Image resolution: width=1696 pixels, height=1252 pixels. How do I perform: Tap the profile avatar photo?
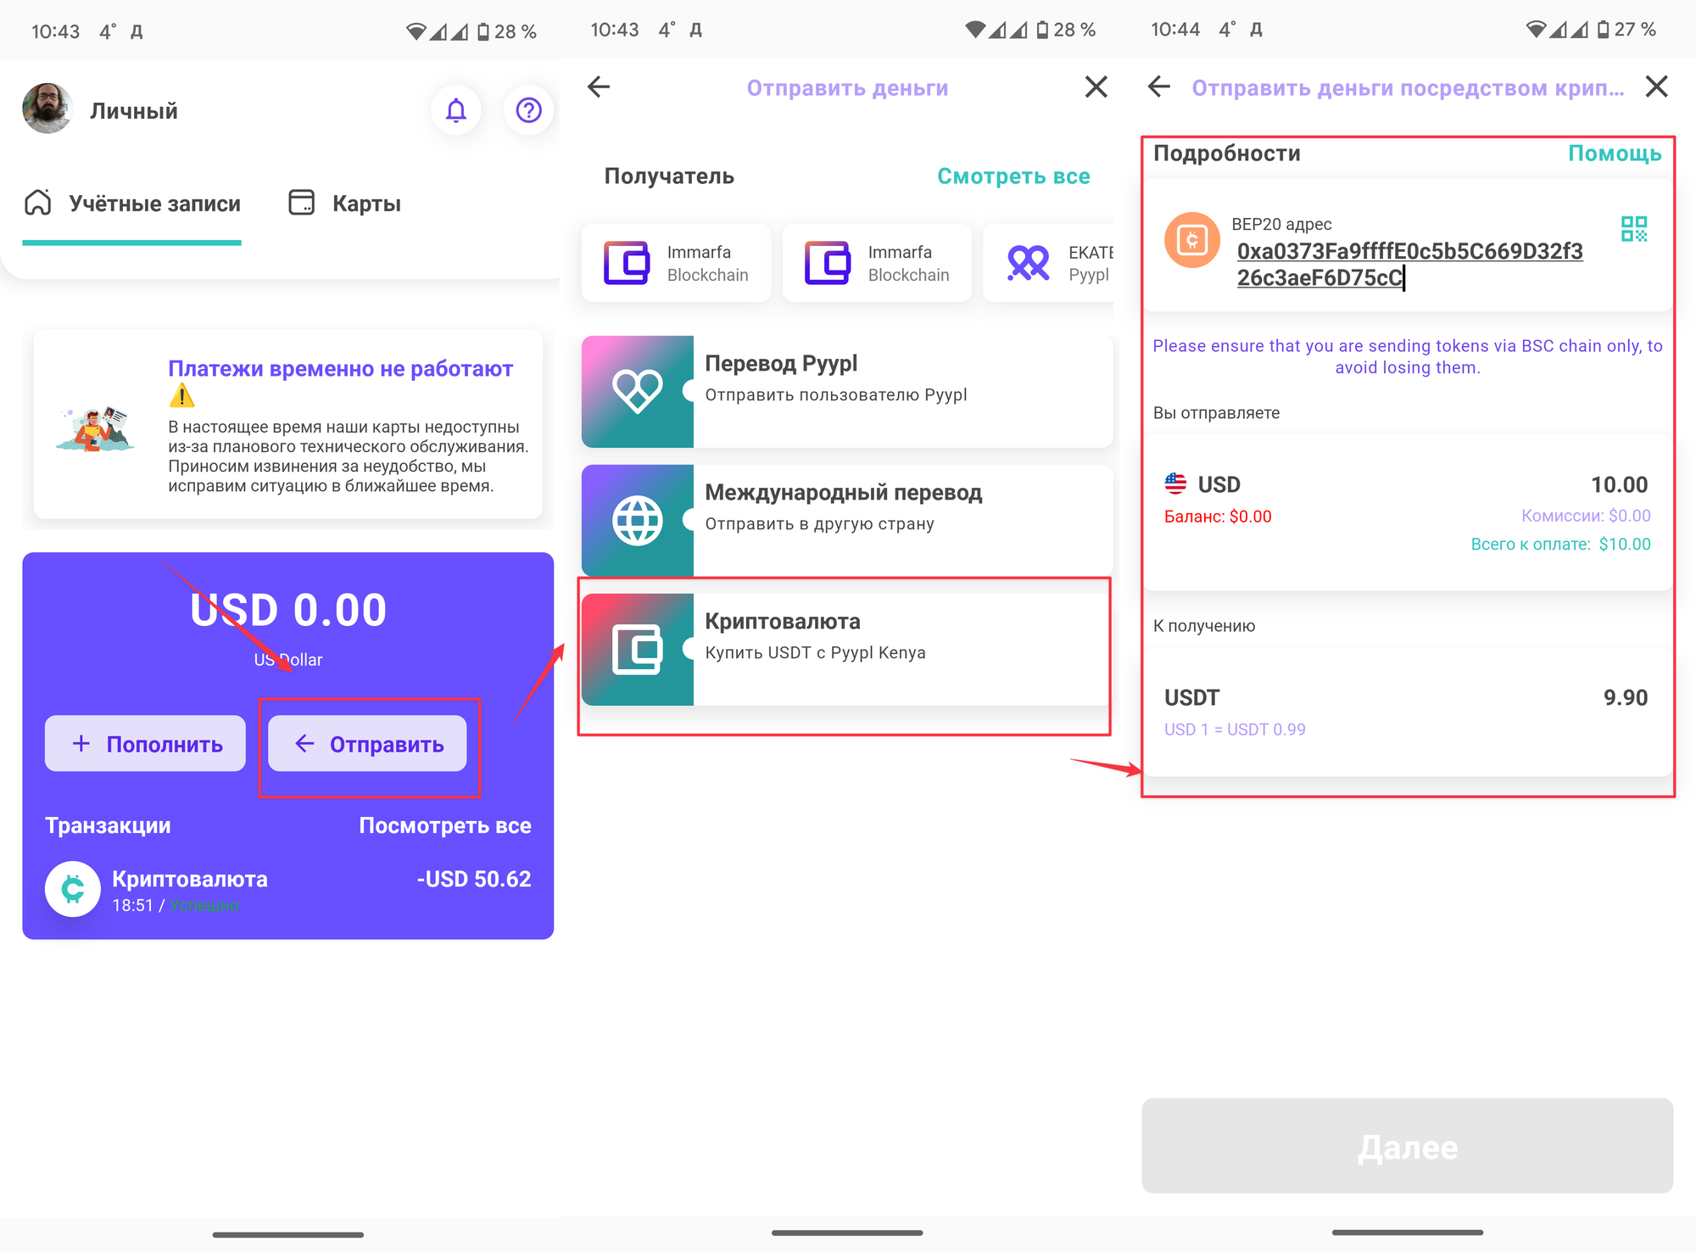[x=47, y=109]
